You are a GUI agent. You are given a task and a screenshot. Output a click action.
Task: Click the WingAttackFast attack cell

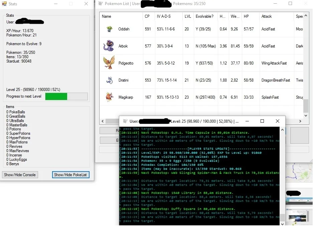(274, 63)
